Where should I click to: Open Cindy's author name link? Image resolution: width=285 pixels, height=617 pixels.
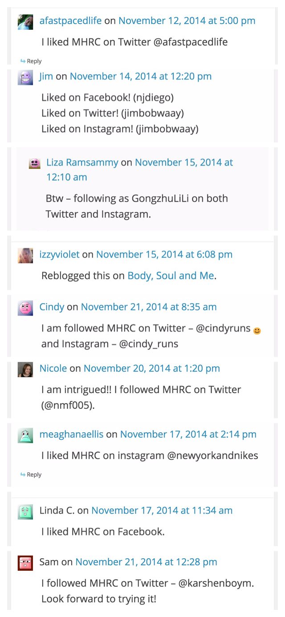(52, 307)
